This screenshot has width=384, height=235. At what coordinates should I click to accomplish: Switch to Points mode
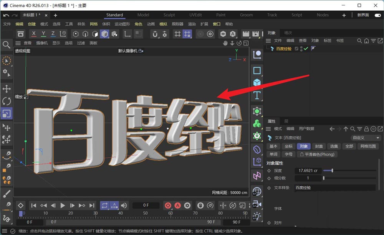76,34
